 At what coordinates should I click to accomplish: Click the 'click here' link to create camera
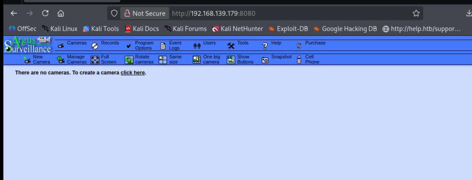tap(132, 73)
